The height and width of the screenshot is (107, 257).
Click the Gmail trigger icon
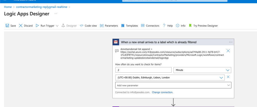point(116,42)
